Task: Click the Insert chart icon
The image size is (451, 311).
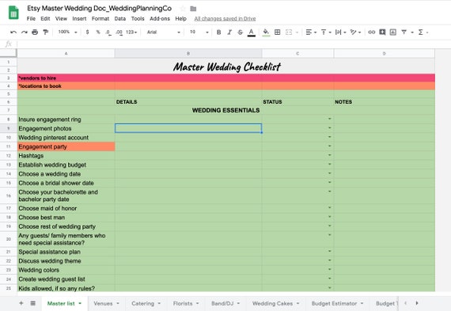Action: tap(393, 32)
